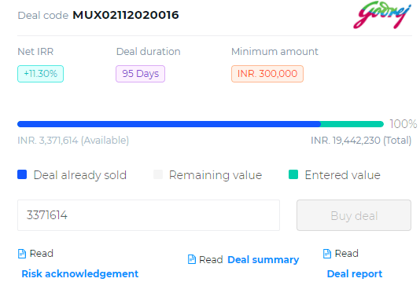The width and height of the screenshot is (420, 293).
Task: Open the Deal summary link
Action: pyautogui.click(x=263, y=259)
